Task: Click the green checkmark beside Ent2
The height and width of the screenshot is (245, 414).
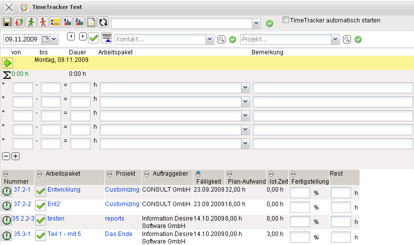Action: pyautogui.click(x=40, y=206)
